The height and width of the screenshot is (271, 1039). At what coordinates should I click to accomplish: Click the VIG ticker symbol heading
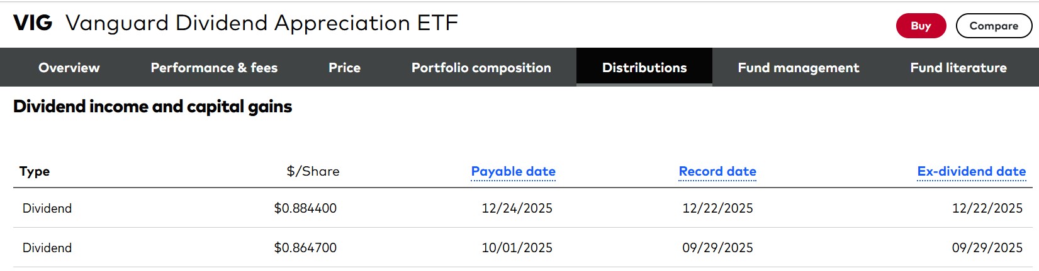[33, 23]
